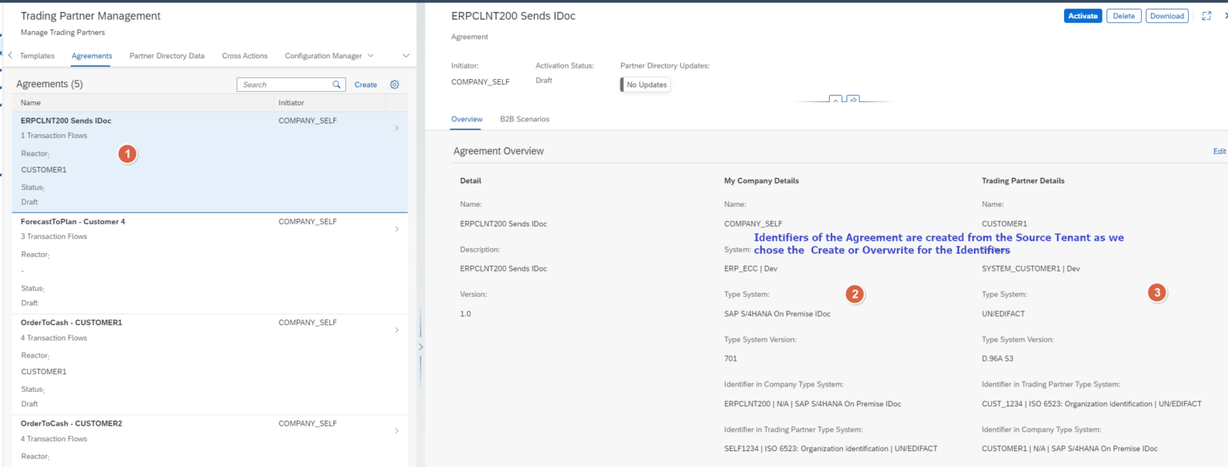Image resolution: width=1228 pixels, height=467 pixels.
Task: Click the back arrow left of Templates
Action: 9,56
